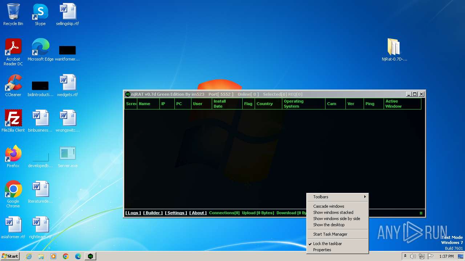Click the Ping column header
This screenshot has width=465, height=261.
point(374,104)
